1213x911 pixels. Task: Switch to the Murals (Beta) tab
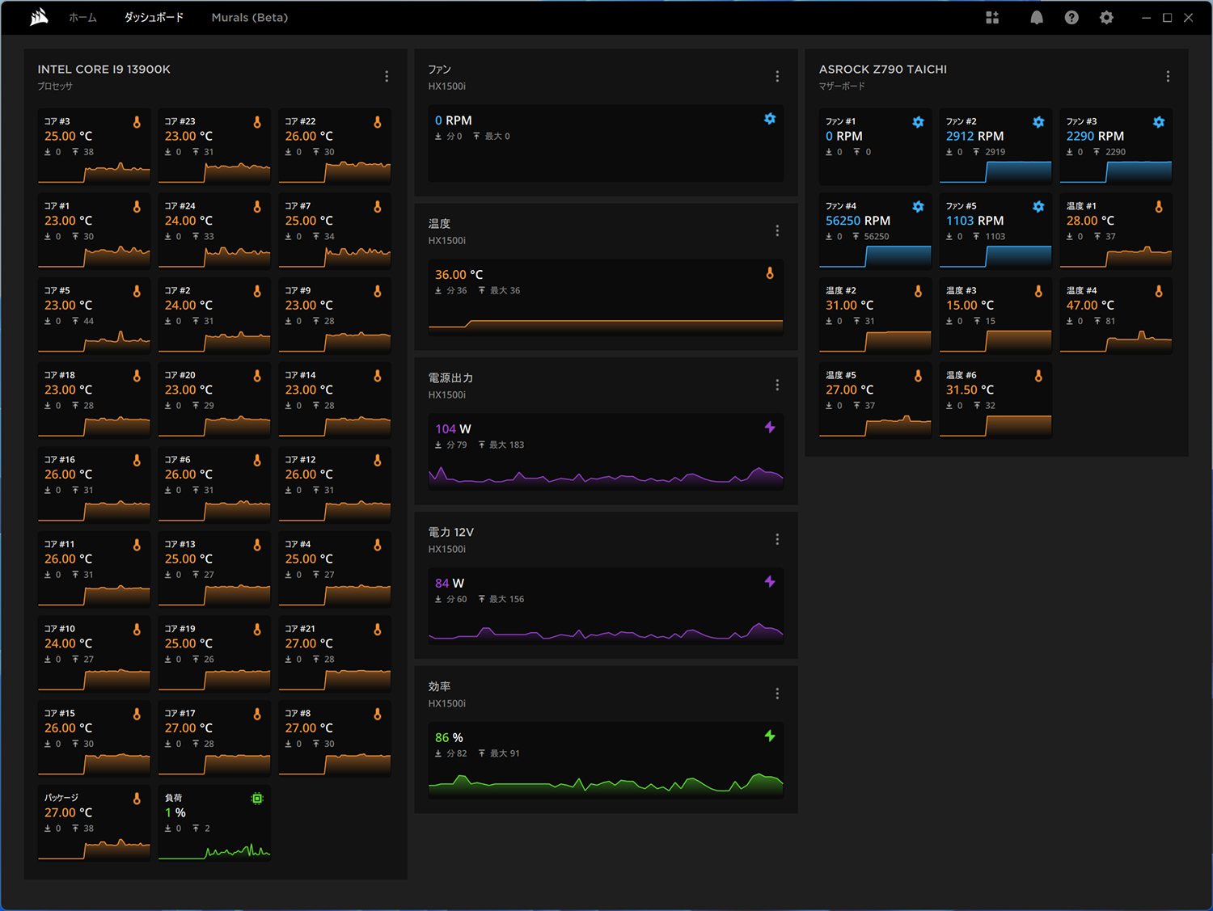click(249, 18)
